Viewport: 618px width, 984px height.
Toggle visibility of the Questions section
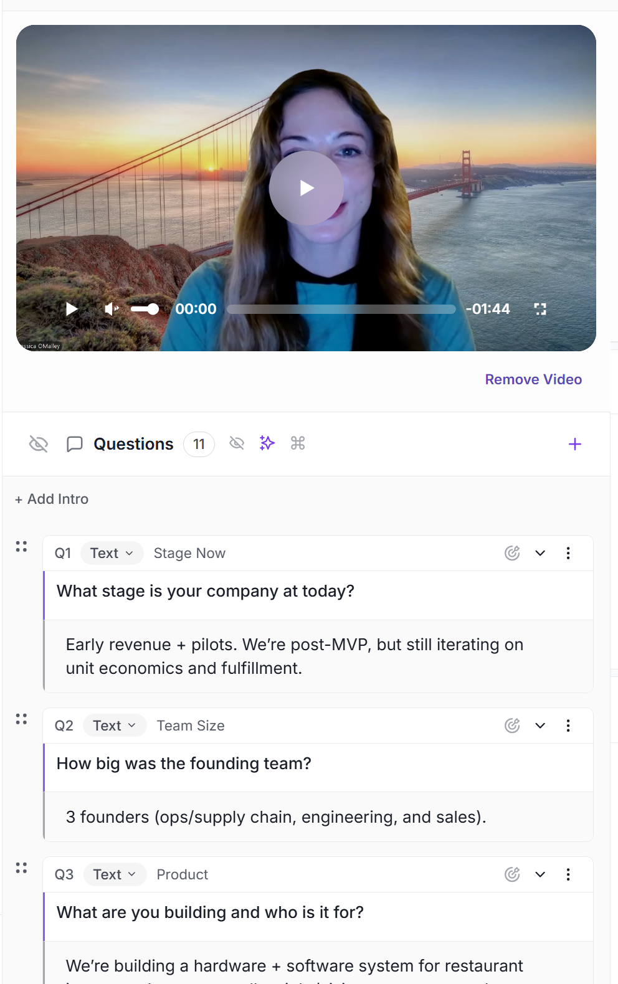point(39,444)
